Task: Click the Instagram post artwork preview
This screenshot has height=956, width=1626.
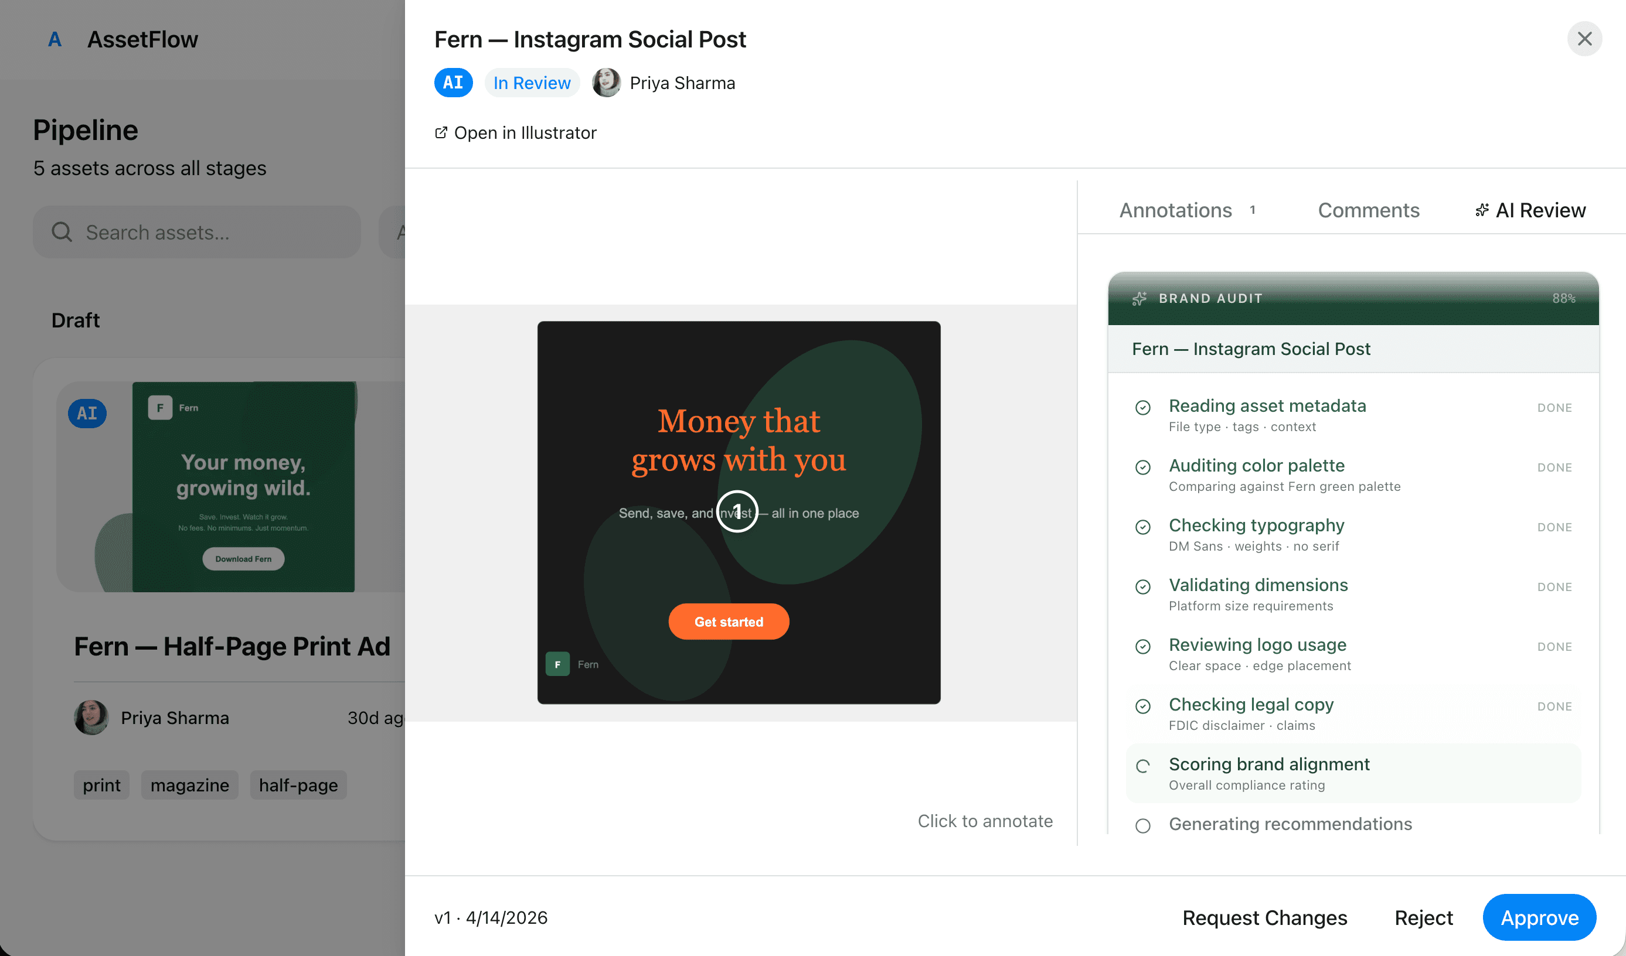Action: click(739, 513)
